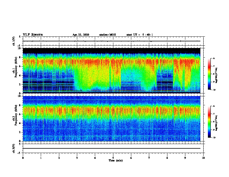Click the "VLF Spectra" plot title

click(33, 34)
